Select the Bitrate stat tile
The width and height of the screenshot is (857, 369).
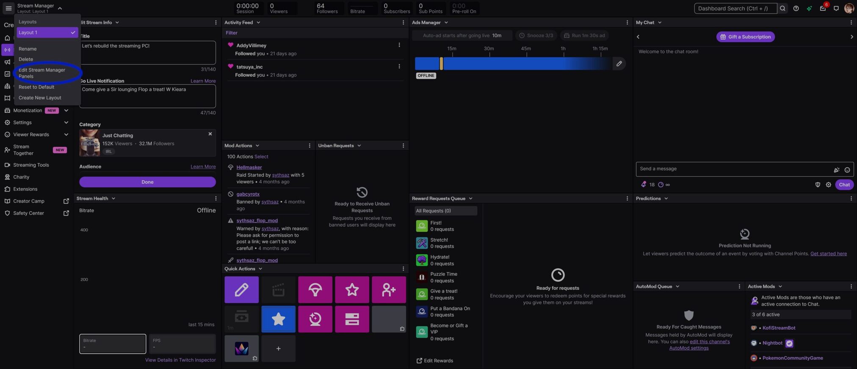pos(113,344)
